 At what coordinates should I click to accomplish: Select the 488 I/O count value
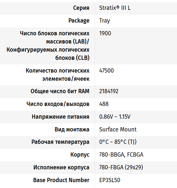[104, 104]
